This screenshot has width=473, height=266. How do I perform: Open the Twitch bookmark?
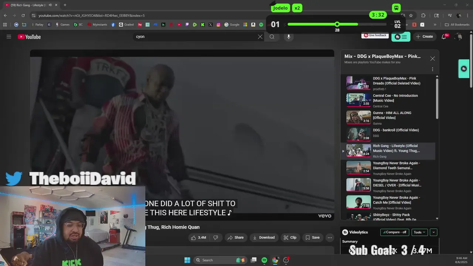tap(187, 25)
